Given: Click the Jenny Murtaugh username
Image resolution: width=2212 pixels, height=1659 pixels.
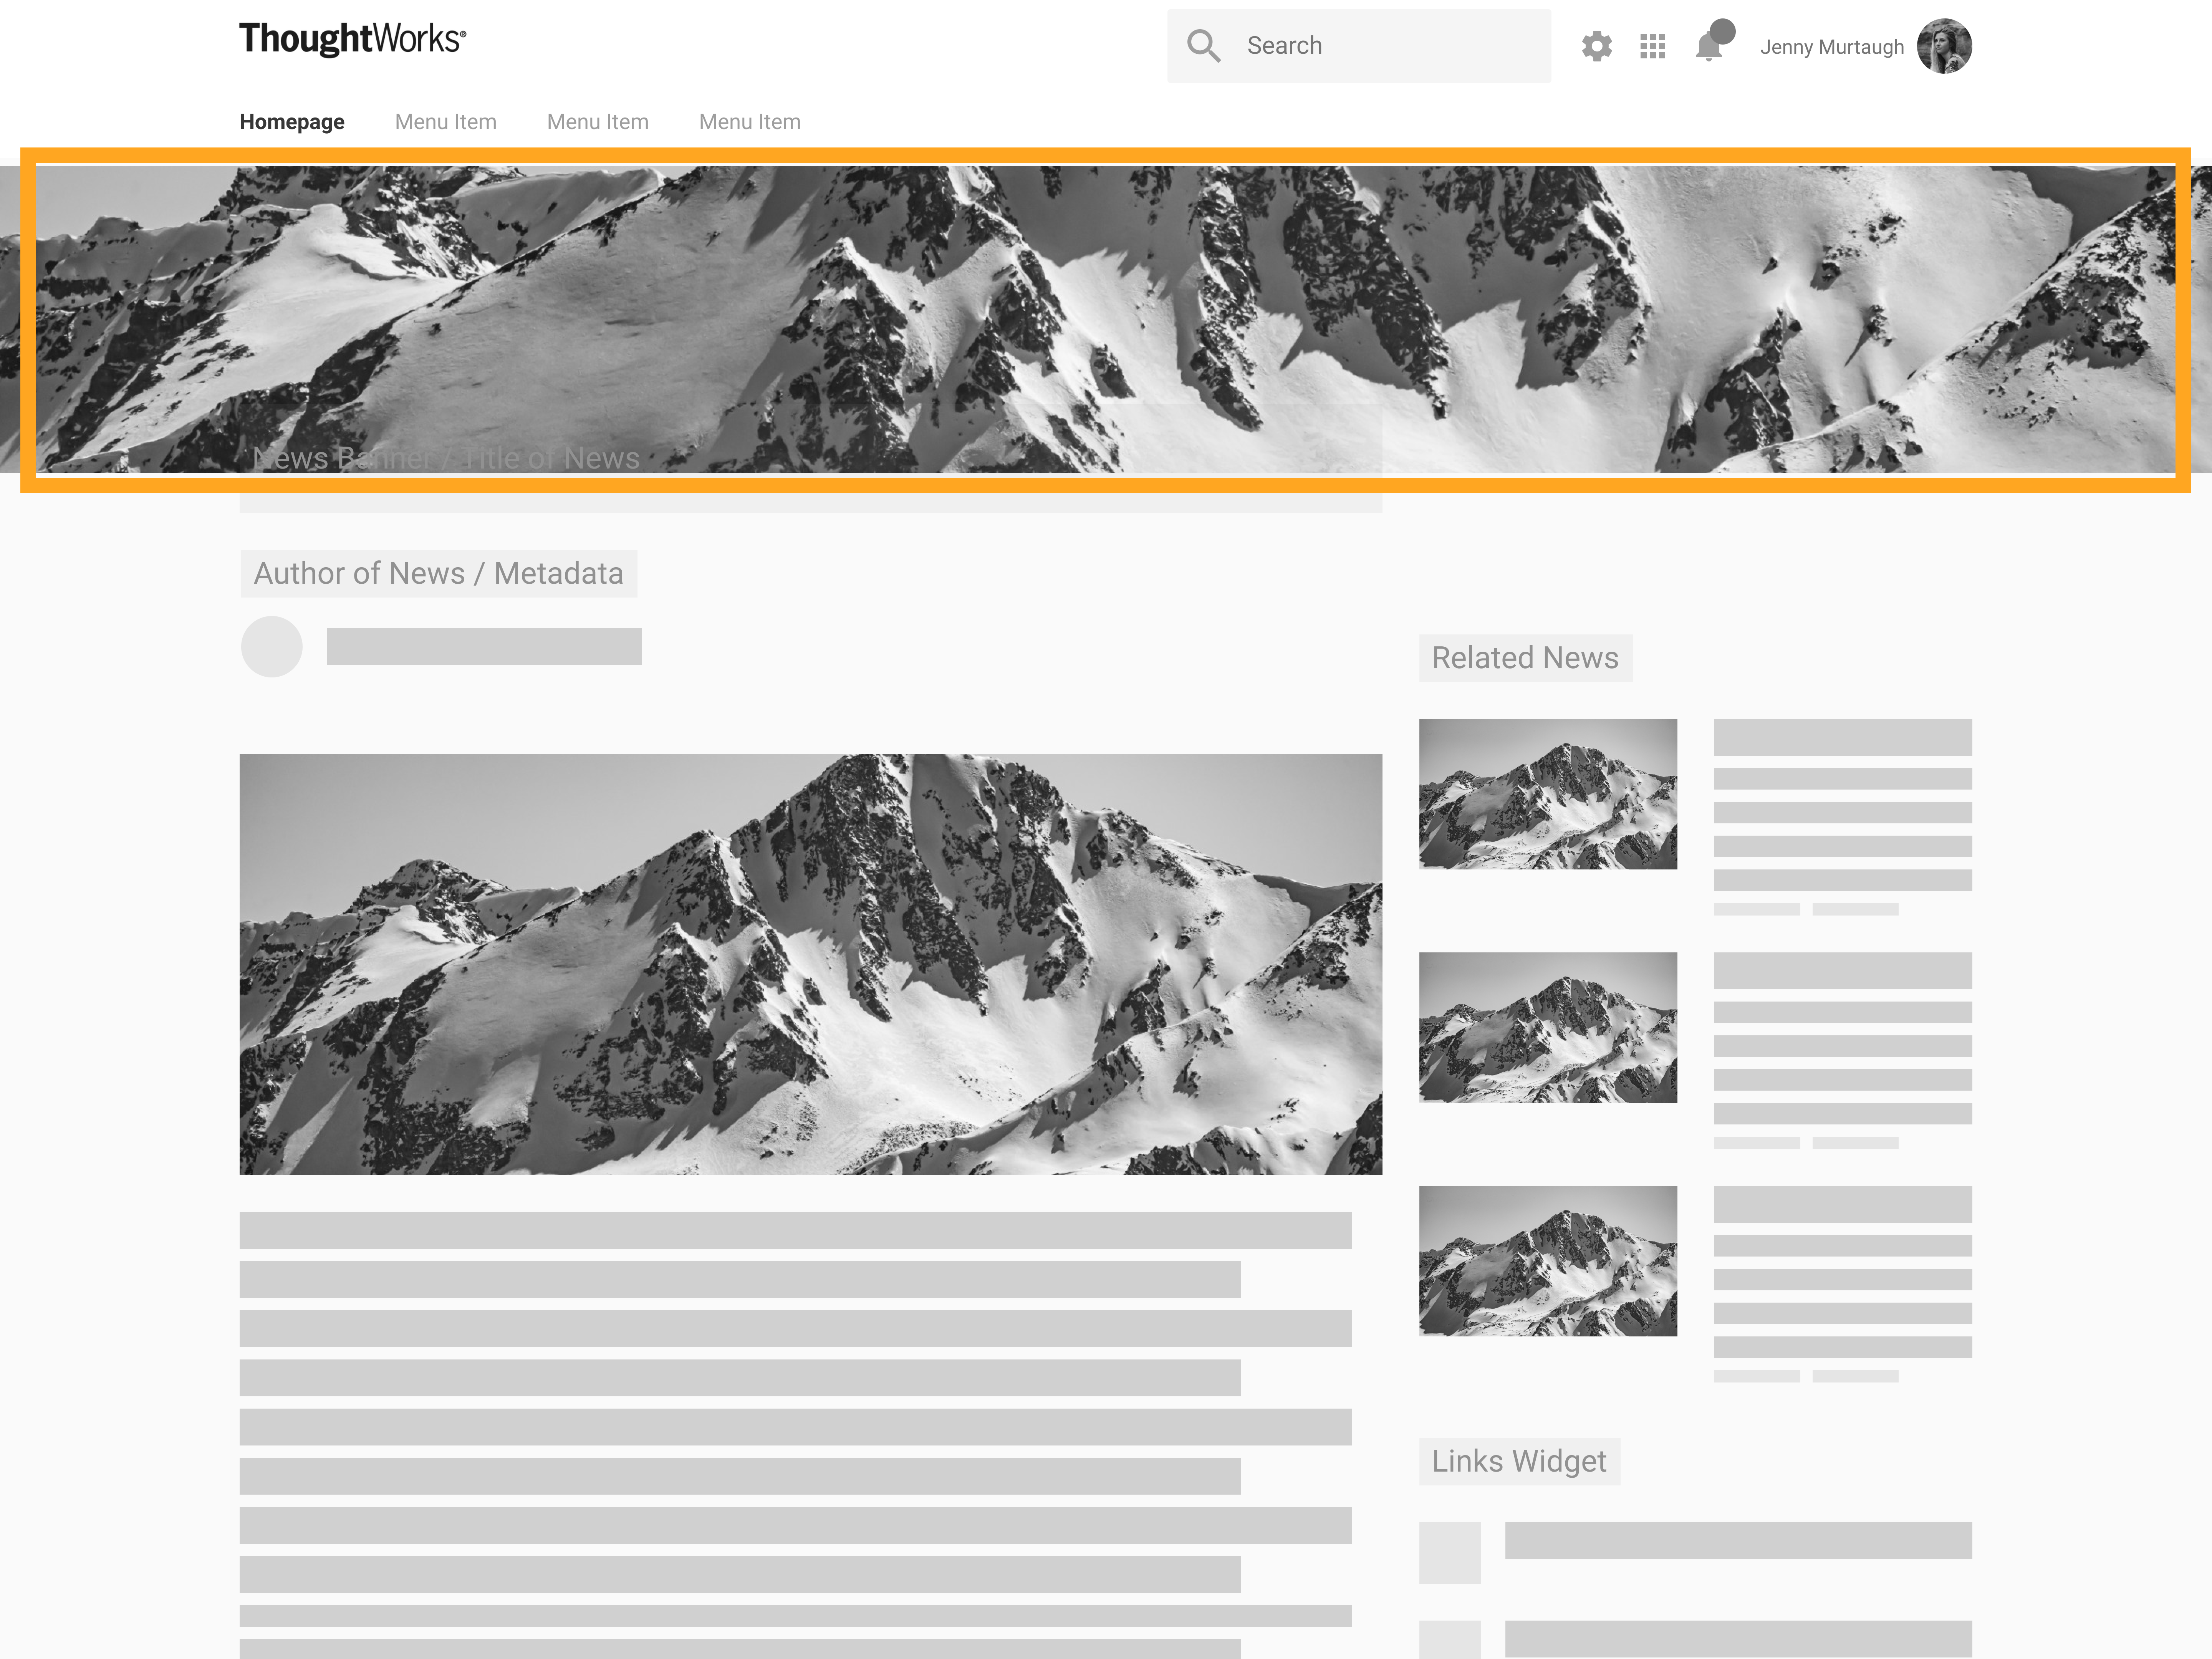Looking at the screenshot, I should click(1831, 47).
